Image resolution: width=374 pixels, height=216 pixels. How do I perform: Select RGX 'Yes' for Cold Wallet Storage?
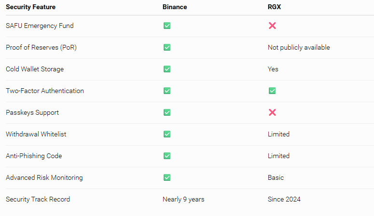click(273, 69)
